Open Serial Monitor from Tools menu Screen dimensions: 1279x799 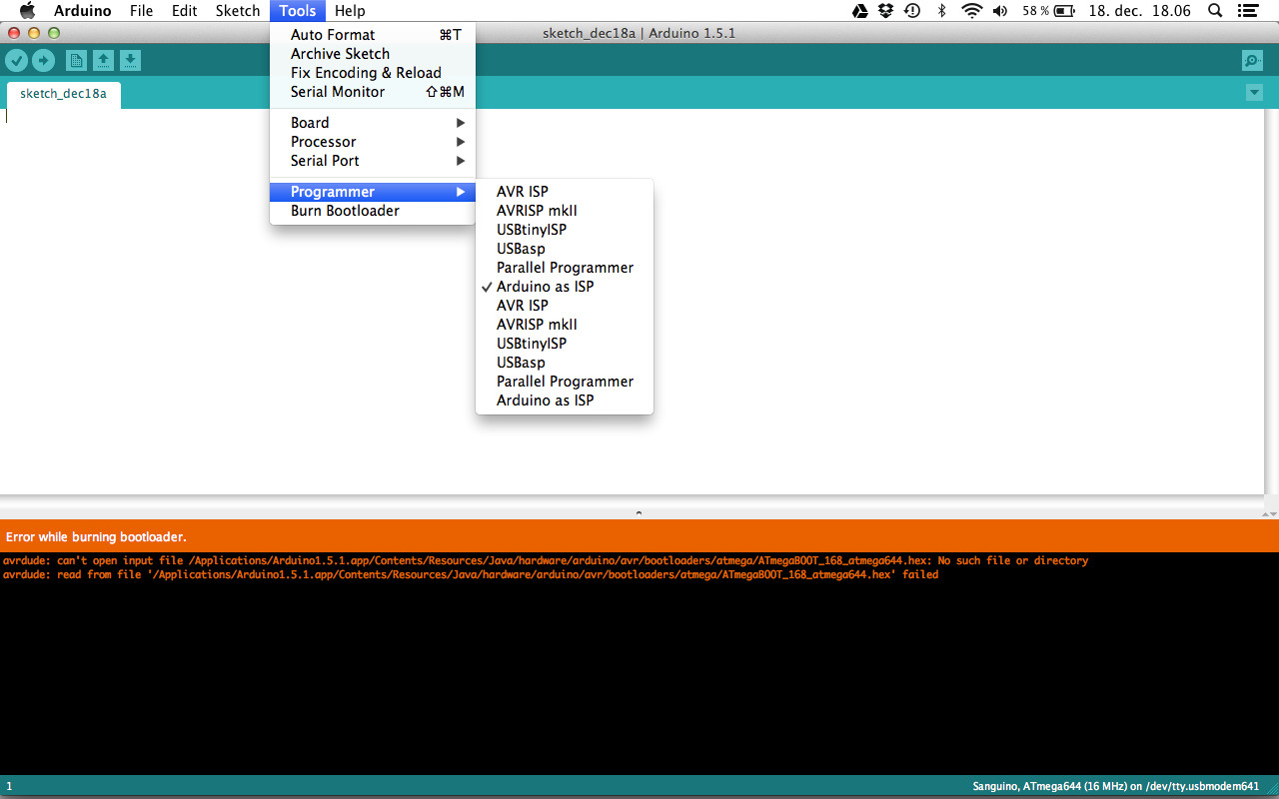(x=372, y=92)
